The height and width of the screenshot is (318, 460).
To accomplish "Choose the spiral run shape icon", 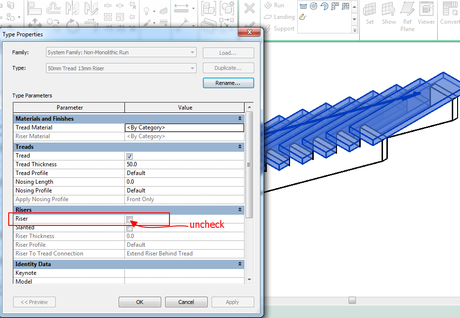I will click(313, 6).
